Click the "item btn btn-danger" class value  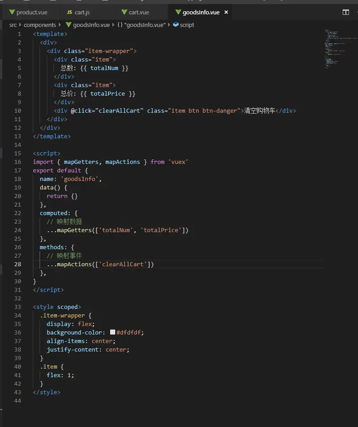(204, 110)
